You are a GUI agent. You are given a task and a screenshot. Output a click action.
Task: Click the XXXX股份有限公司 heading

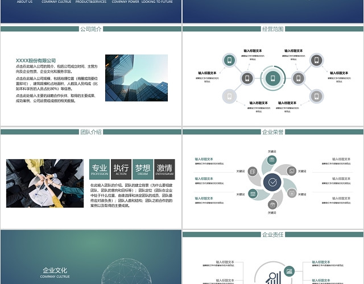pyautogui.click(x=36, y=61)
